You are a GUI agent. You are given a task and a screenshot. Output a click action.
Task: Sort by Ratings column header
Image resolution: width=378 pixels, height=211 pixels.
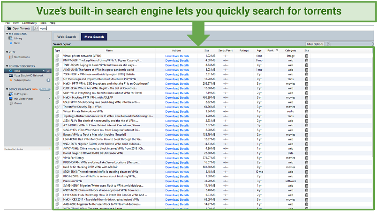tap(244, 51)
